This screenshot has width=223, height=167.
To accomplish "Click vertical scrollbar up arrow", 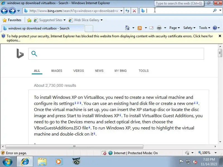I will [x=220, y=46].
